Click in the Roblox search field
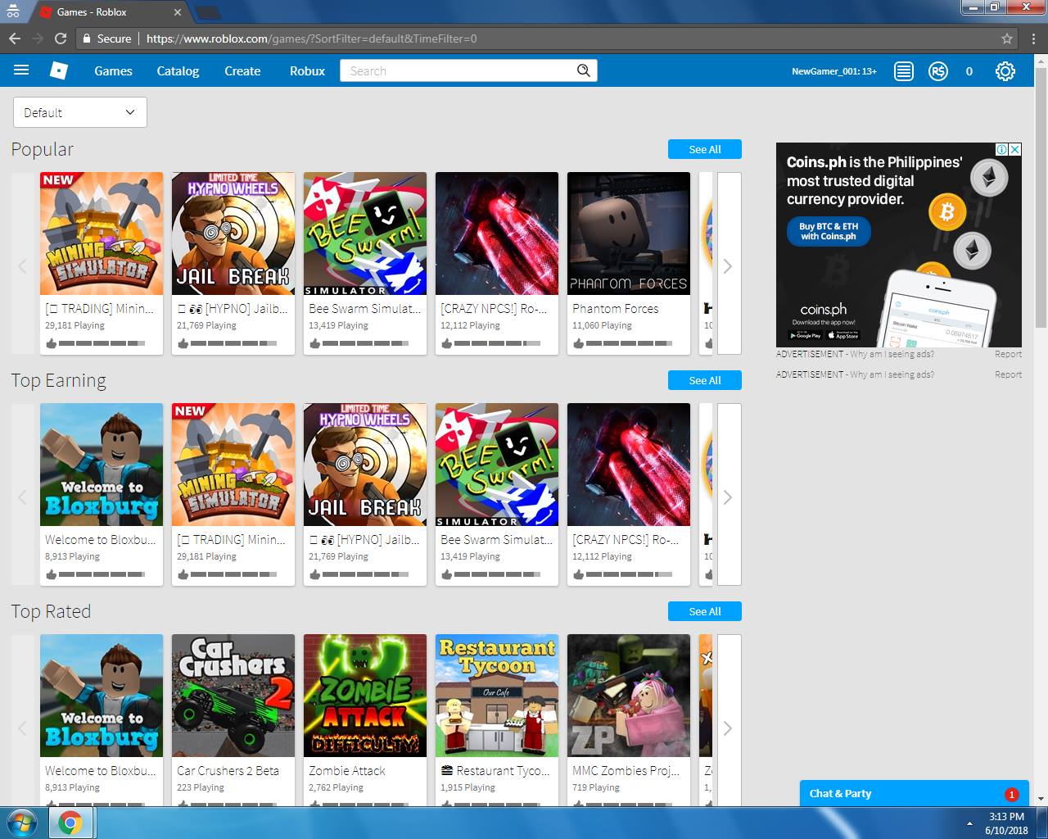Viewport: 1048px width, 839px height. tap(458, 71)
